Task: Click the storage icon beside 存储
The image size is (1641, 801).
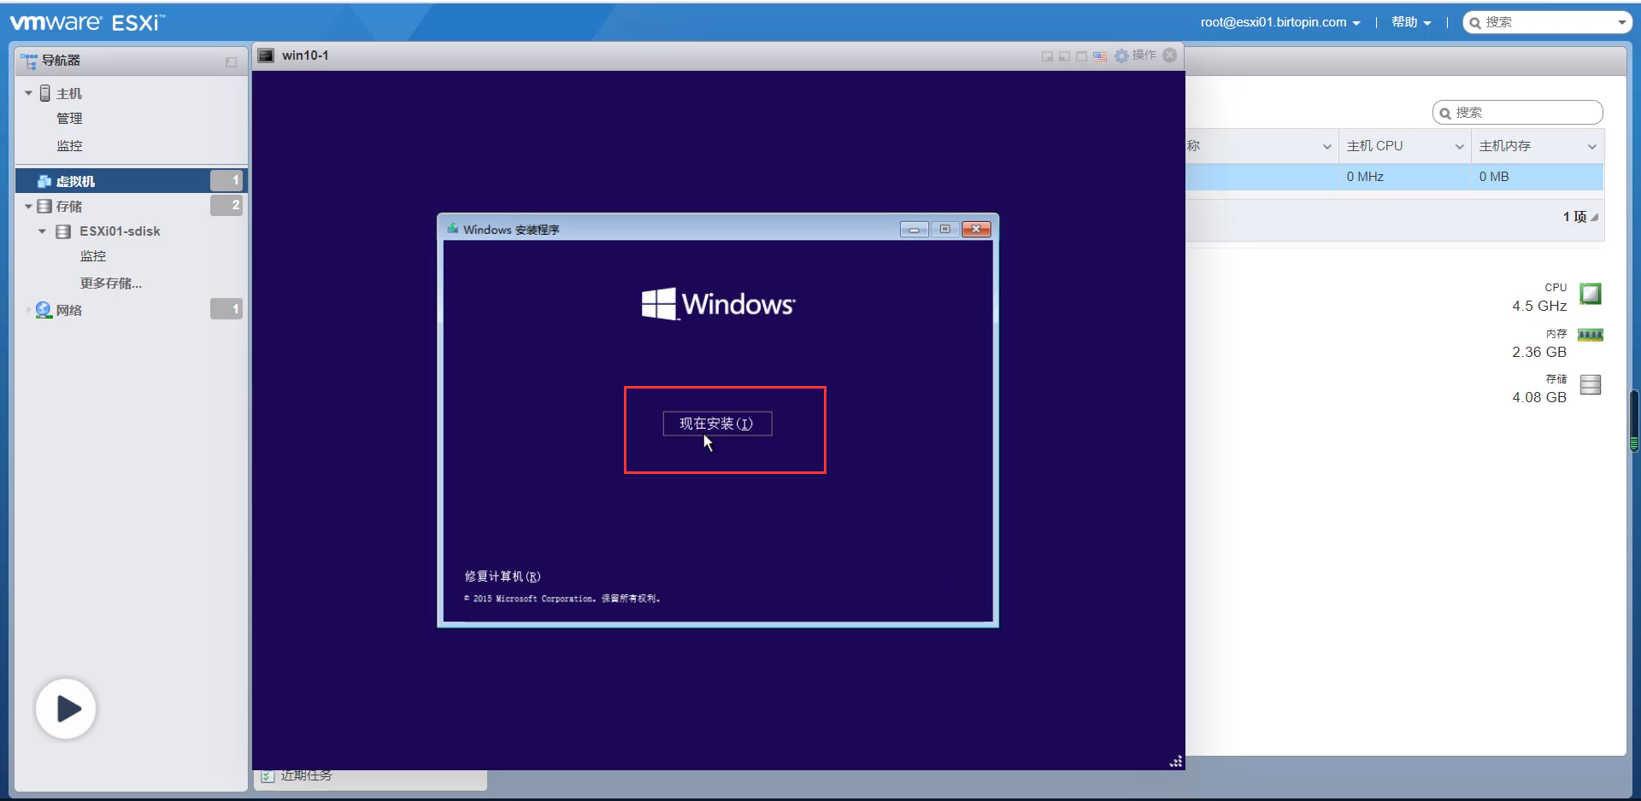Action: click(44, 206)
